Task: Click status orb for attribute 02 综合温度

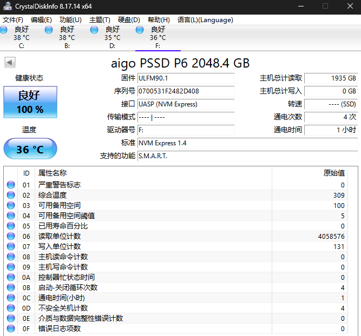Action: 11,195
